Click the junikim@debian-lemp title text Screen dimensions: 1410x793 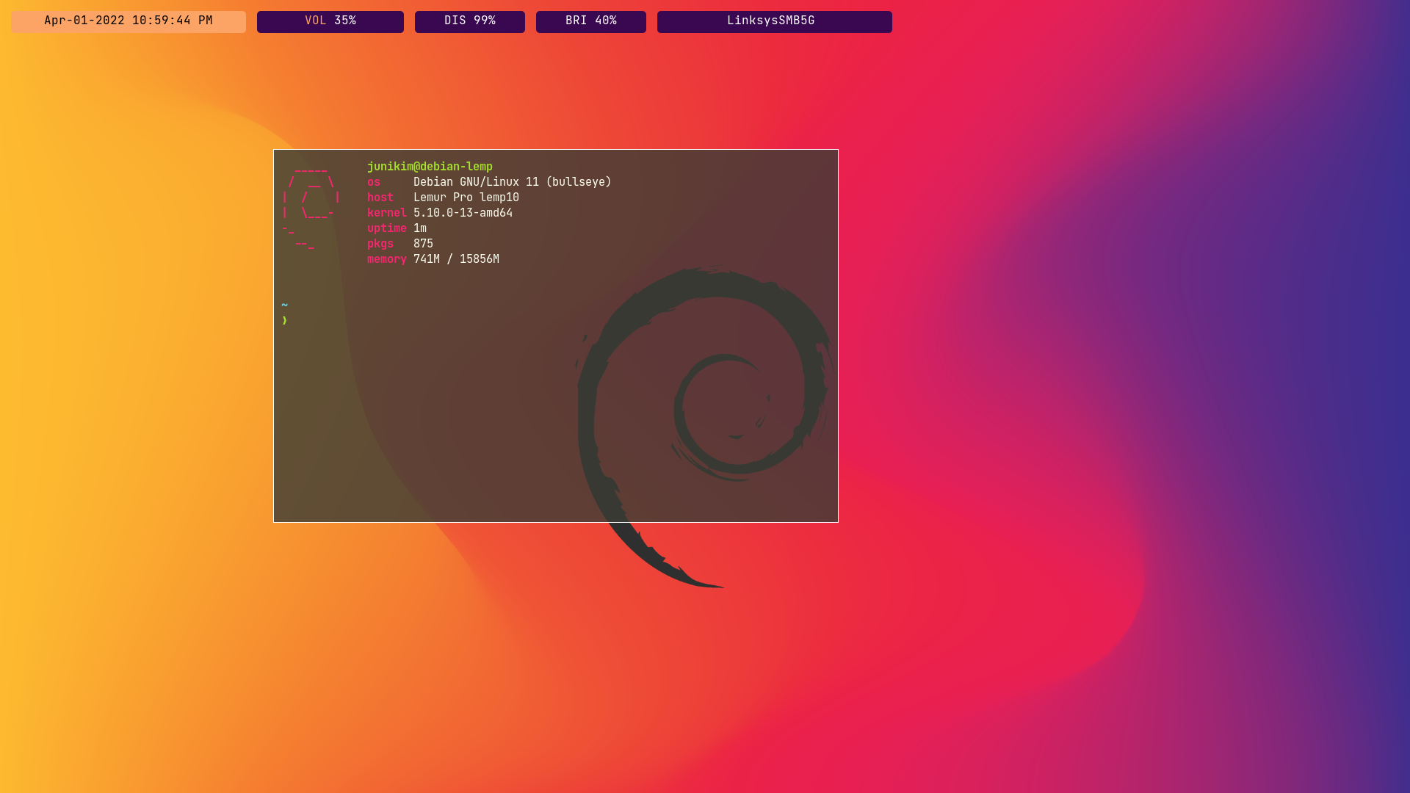pyautogui.click(x=430, y=167)
